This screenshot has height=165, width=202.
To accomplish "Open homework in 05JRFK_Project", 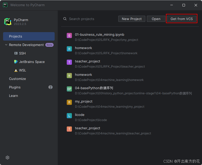I will [130, 50].
